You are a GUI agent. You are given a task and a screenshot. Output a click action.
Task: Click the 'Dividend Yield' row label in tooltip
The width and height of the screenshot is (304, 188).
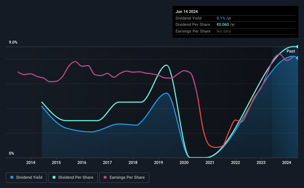click(x=188, y=18)
